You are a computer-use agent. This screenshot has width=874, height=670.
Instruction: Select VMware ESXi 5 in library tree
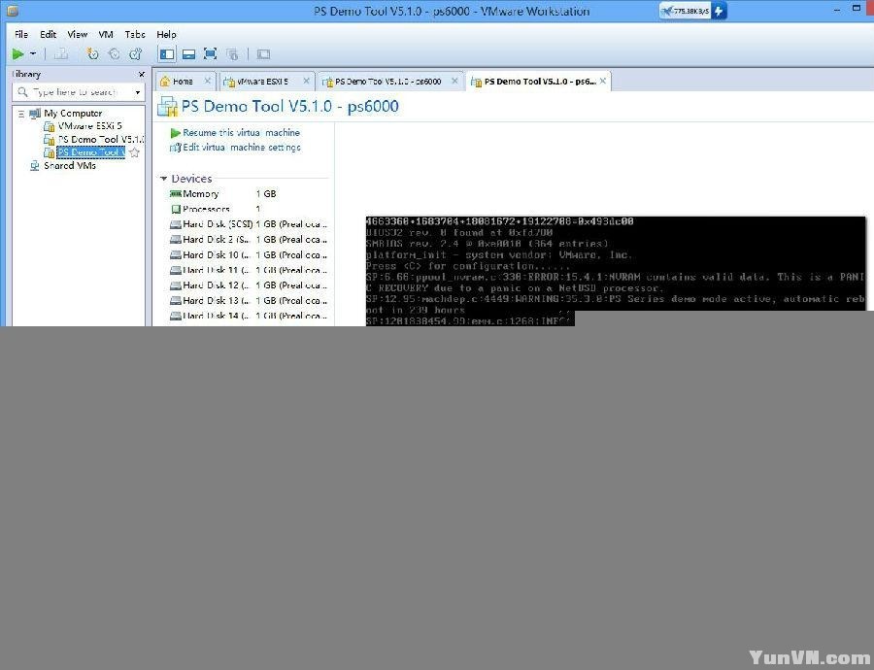click(x=89, y=126)
